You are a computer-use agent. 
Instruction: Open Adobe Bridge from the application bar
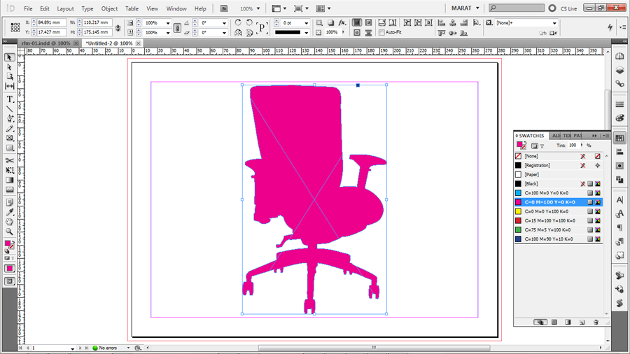224,8
